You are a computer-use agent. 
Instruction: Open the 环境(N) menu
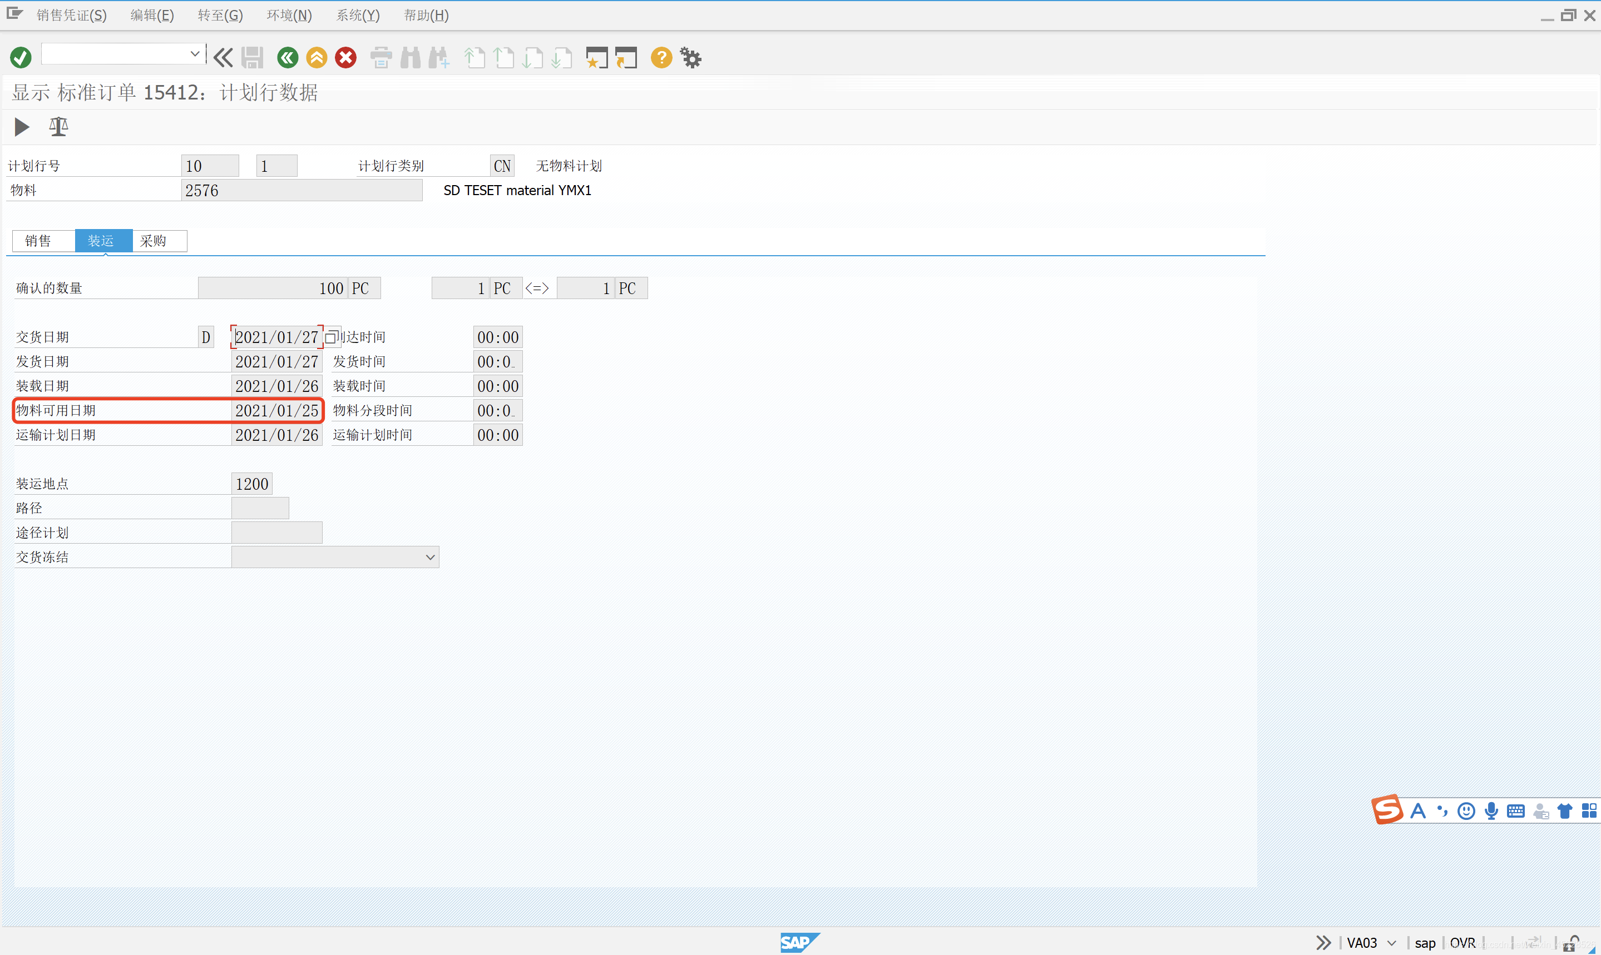(x=289, y=15)
